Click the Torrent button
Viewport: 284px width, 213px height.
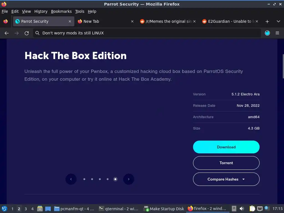pyautogui.click(x=226, y=163)
